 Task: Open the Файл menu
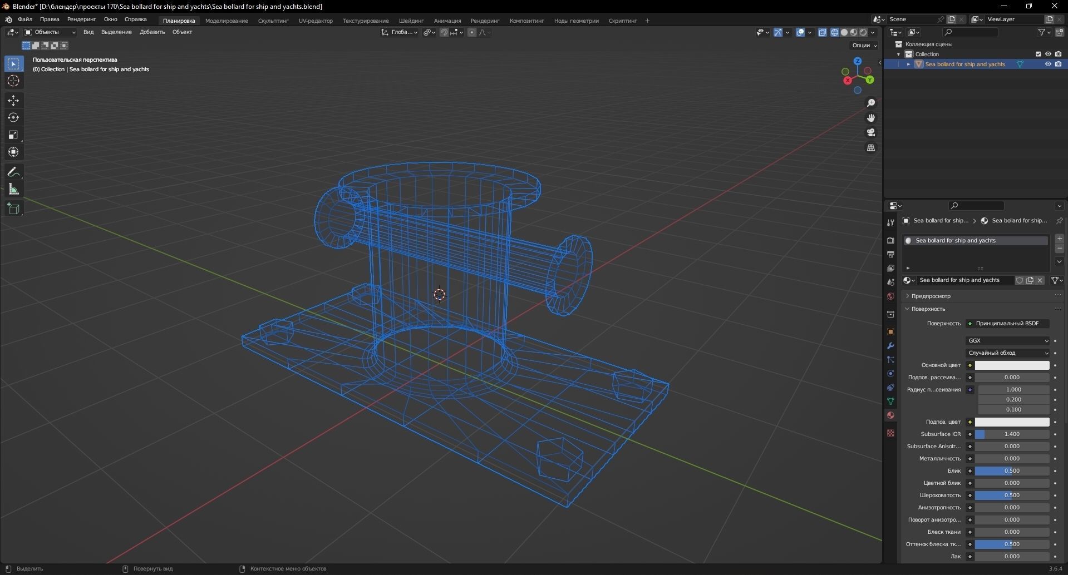(x=25, y=19)
